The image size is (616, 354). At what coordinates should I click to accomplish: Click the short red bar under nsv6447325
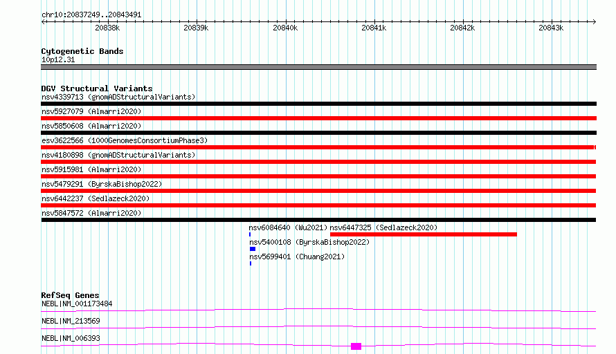[x=424, y=234]
